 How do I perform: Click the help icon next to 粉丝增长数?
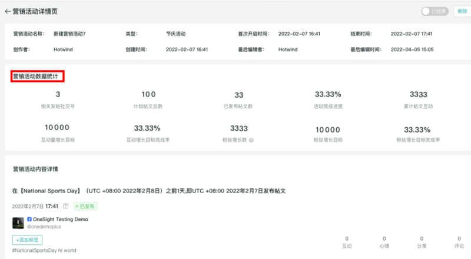(251, 140)
